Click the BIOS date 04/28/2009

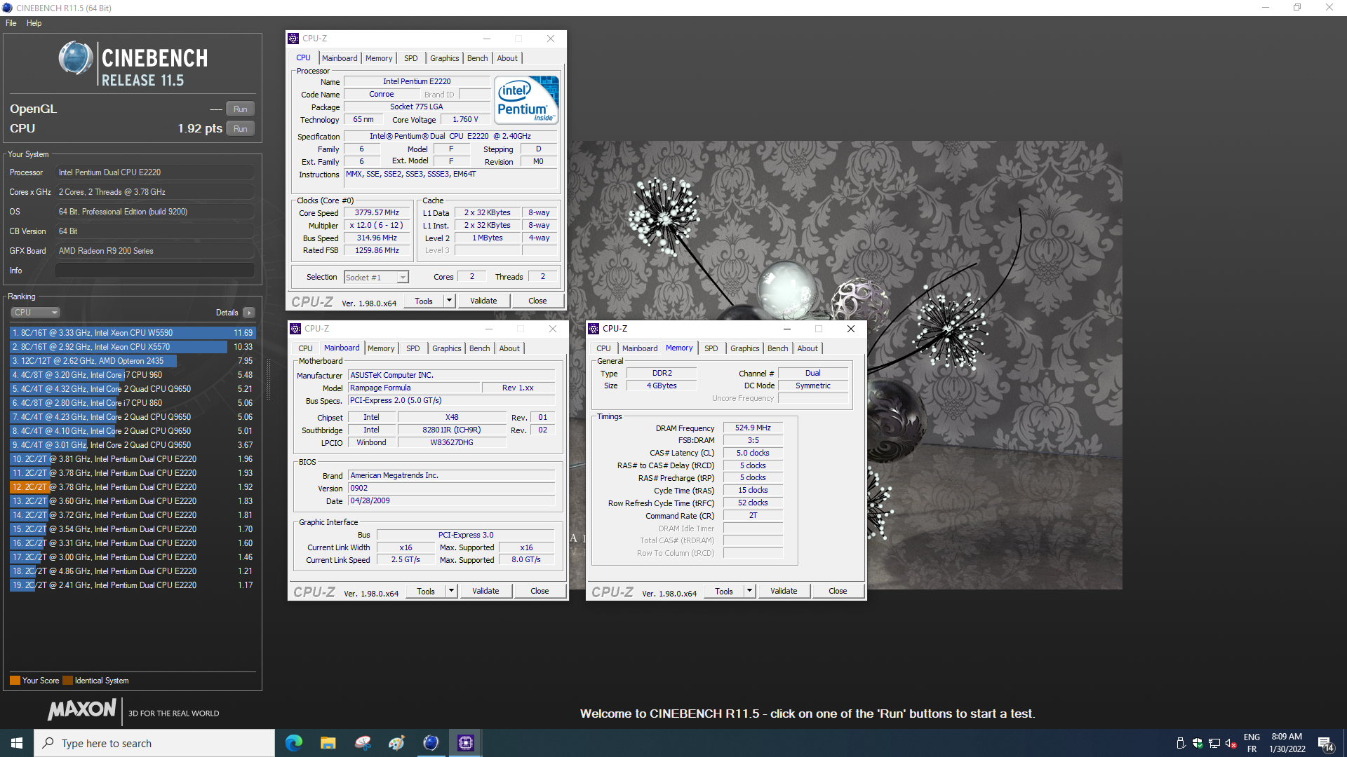pos(451,501)
